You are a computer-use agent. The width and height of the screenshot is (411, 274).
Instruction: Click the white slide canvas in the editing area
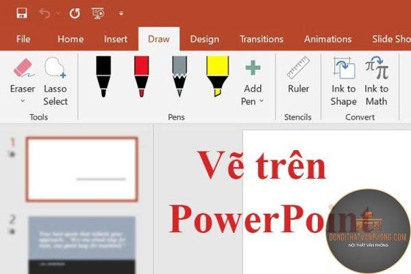[327, 202]
